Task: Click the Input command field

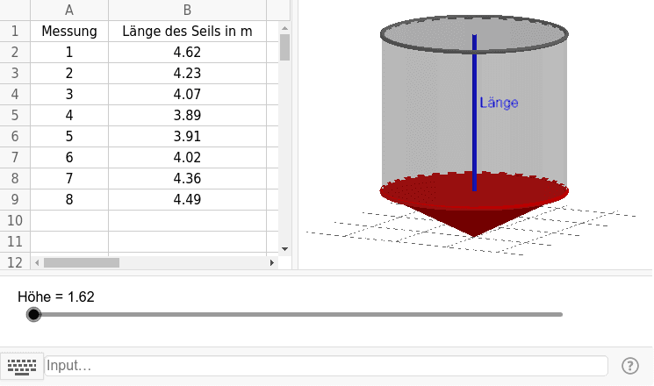Action: click(x=327, y=366)
